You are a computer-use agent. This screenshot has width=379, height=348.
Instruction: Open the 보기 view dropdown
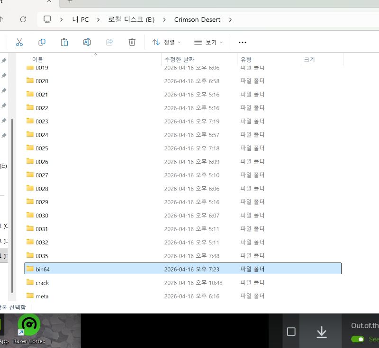(x=208, y=42)
